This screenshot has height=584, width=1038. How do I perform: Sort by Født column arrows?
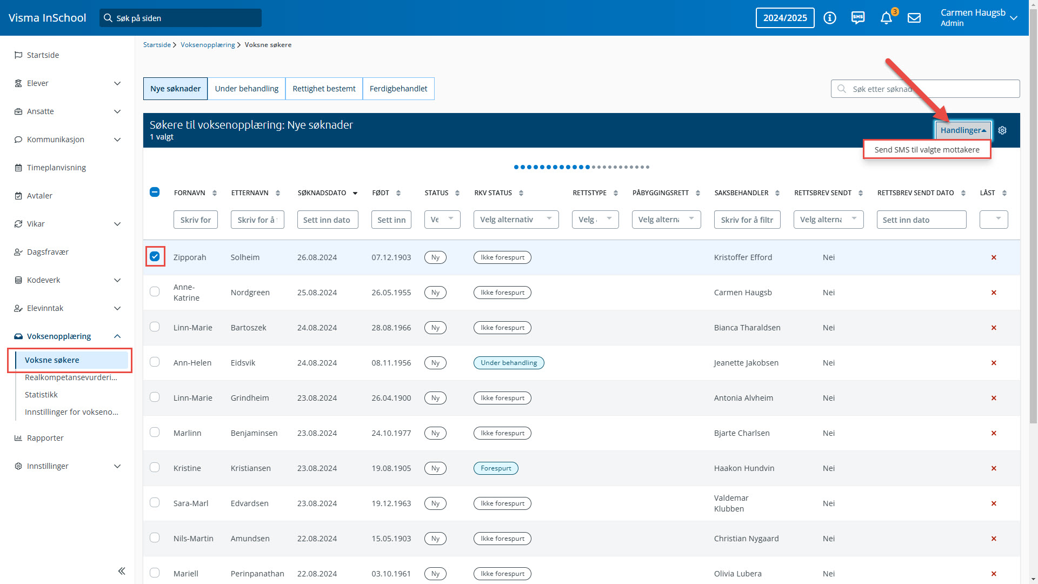(398, 193)
